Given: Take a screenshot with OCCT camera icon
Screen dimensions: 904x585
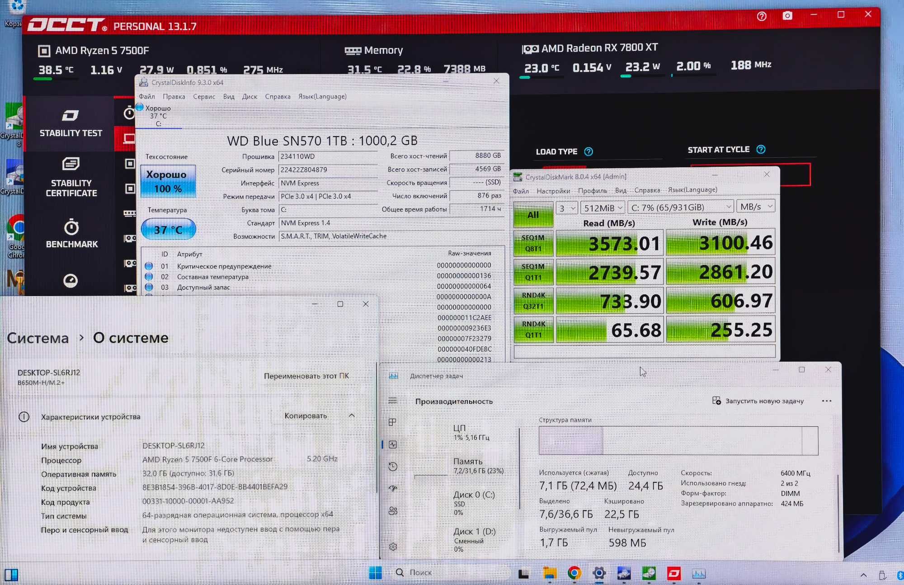Looking at the screenshot, I should [787, 16].
